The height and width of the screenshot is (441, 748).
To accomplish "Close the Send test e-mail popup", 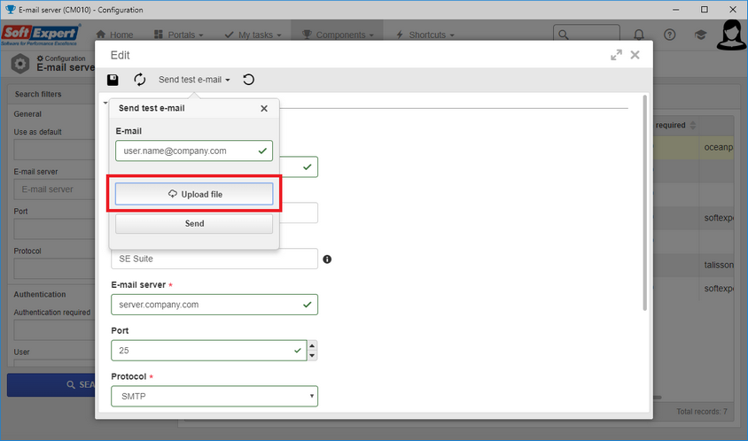I will pos(264,109).
